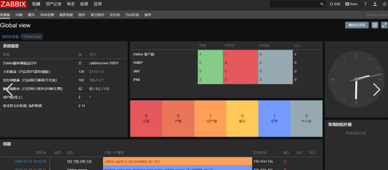Select the Web监测 submenu tab
Image resolution: width=388 pixels, height=170 pixels.
47,15
